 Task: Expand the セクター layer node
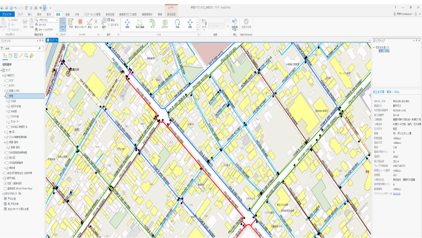click(4, 86)
